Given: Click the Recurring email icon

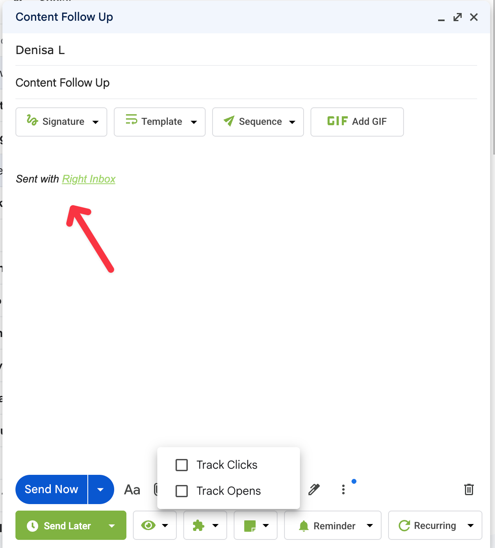Looking at the screenshot, I should pos(404,525).
